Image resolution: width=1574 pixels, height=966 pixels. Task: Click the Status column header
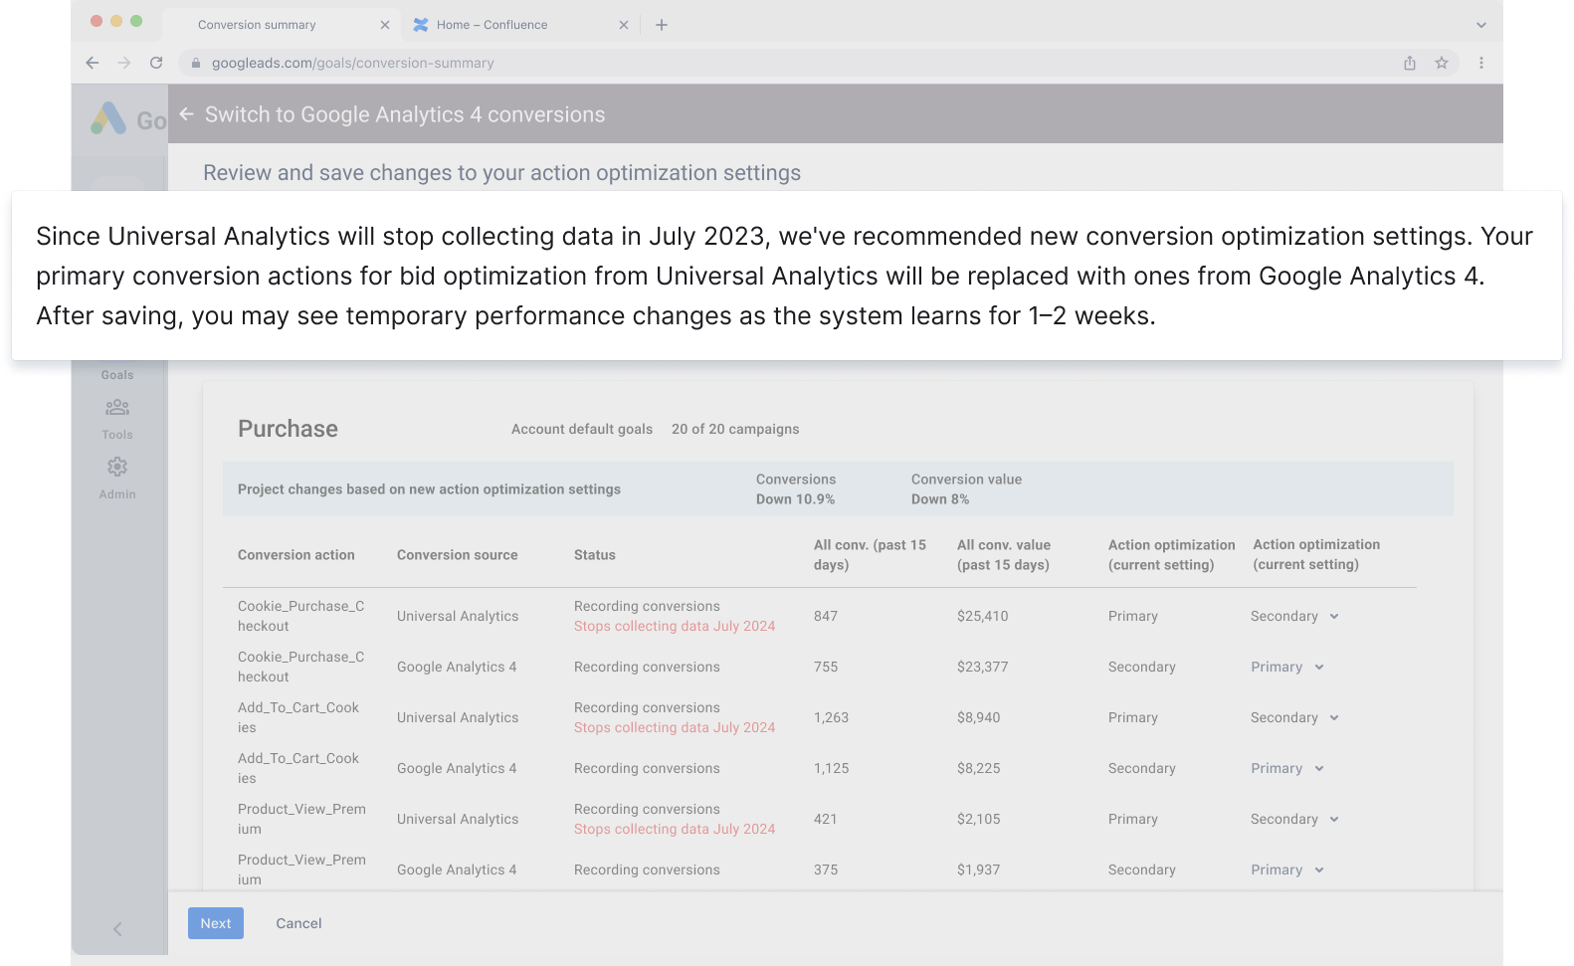(x=595, y=555)
